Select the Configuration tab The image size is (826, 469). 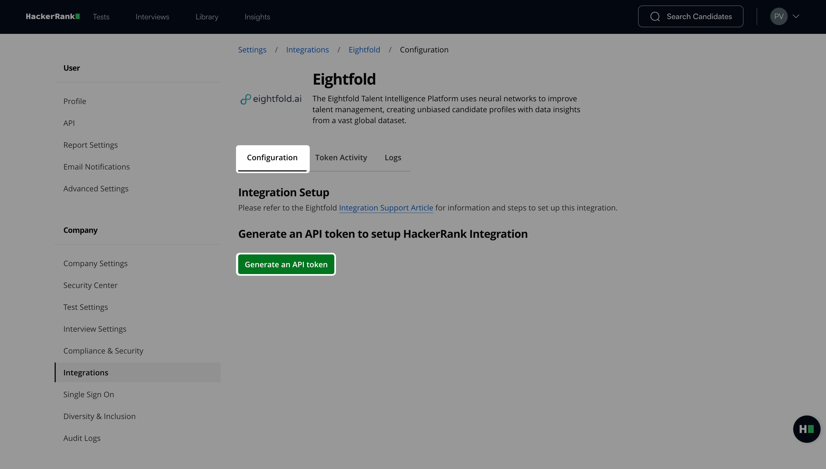pyautogui.click(x=272, y=158)
